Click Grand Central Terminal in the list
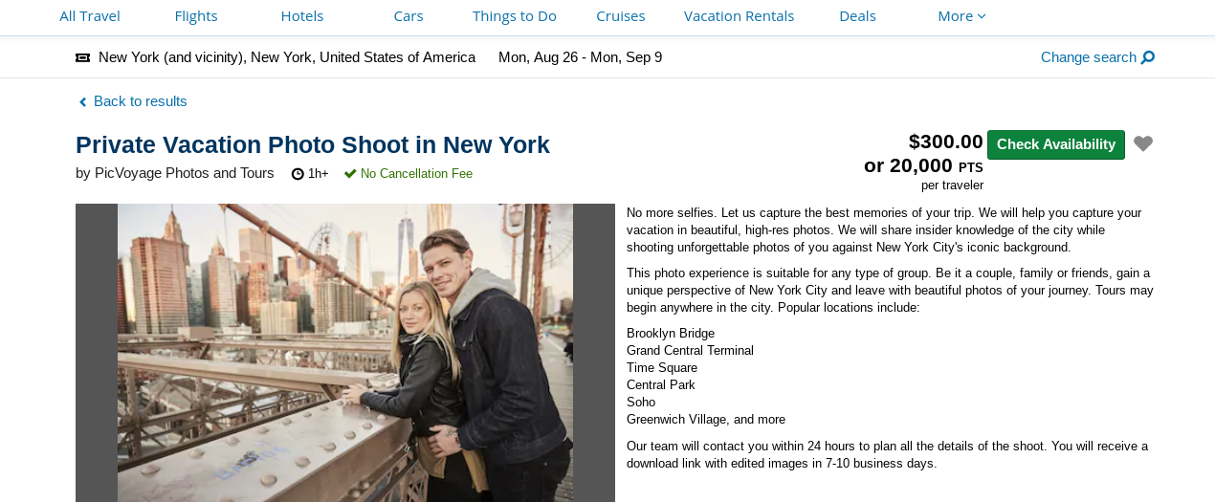The width and height of the screenshot is (1215, 502). click(x=690, y=351)
